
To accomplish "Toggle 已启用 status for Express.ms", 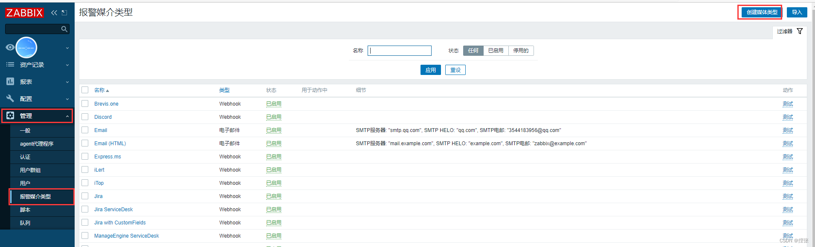I will click(x=274, y=157).
